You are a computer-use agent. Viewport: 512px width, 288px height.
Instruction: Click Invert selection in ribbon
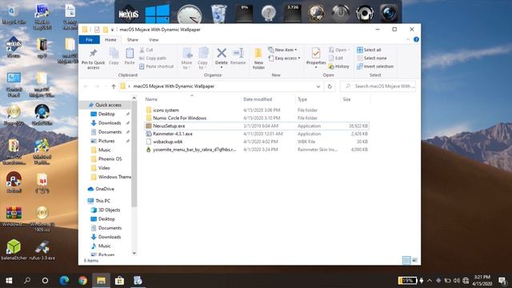[x=375, y=66]
